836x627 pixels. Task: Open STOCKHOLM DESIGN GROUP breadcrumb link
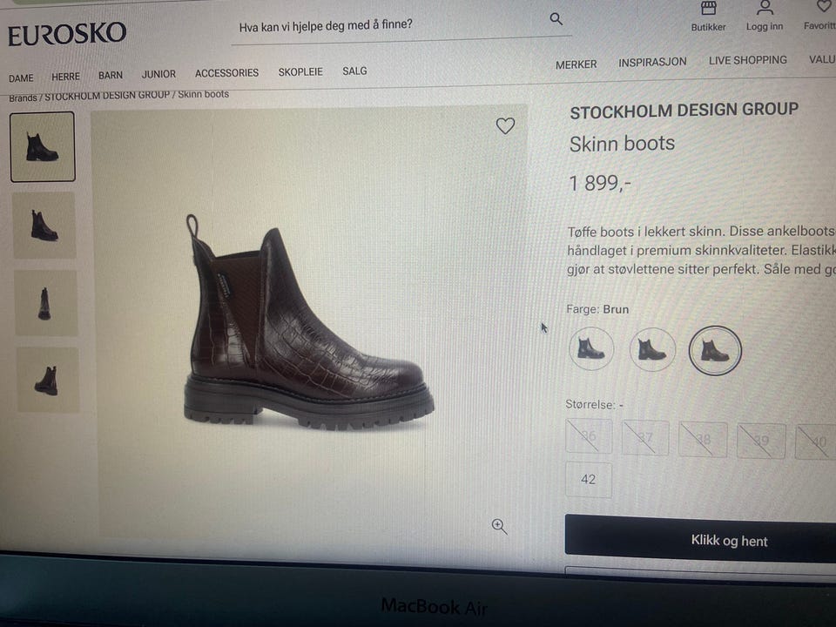tap(107, 96)
